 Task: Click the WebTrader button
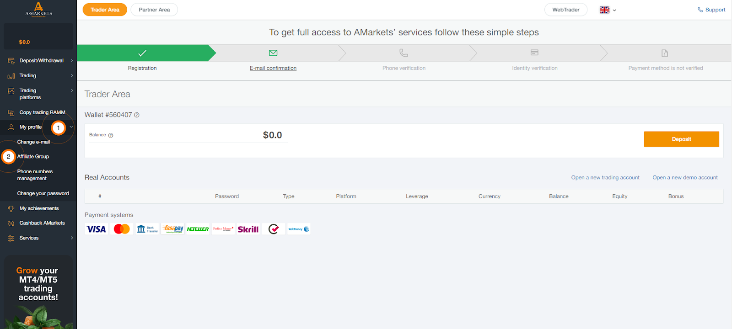pyautogui.click(x=566, y=10)
